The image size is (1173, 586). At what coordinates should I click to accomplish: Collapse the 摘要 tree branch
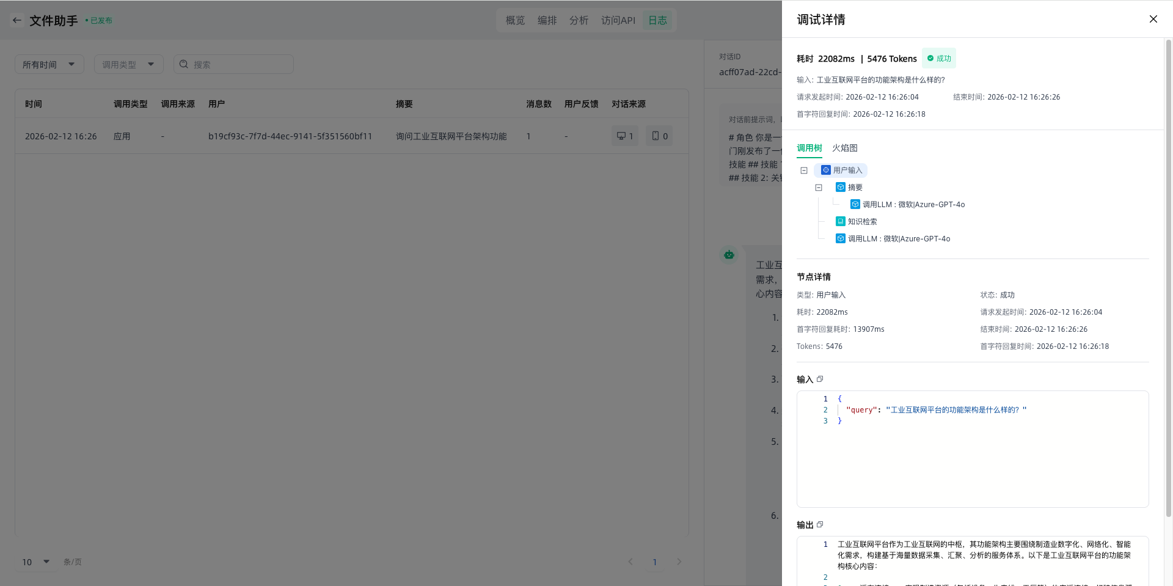819,188
